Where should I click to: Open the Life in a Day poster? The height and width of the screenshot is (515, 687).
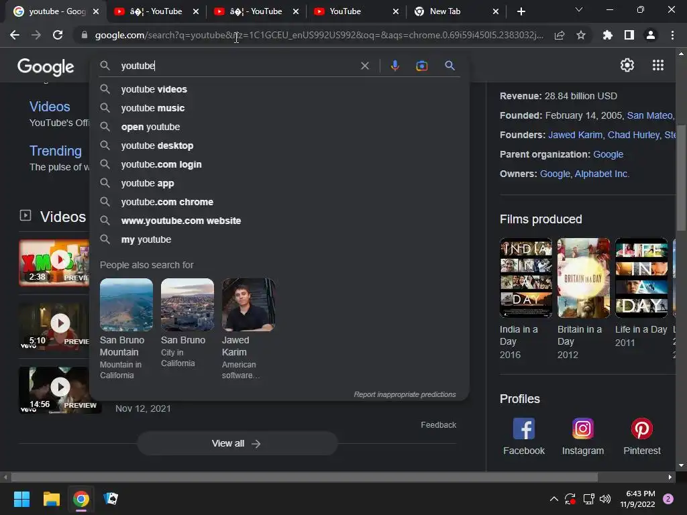(x=641, y=278)
